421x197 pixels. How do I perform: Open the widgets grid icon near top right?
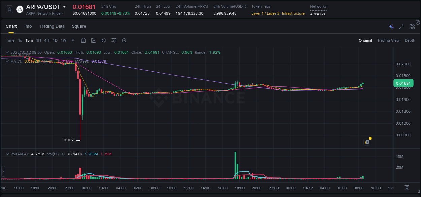(x=412, y=26)
